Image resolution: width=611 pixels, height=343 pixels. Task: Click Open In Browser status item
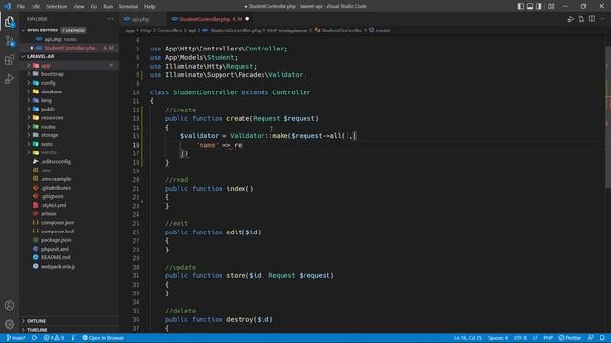click(103, 338)
